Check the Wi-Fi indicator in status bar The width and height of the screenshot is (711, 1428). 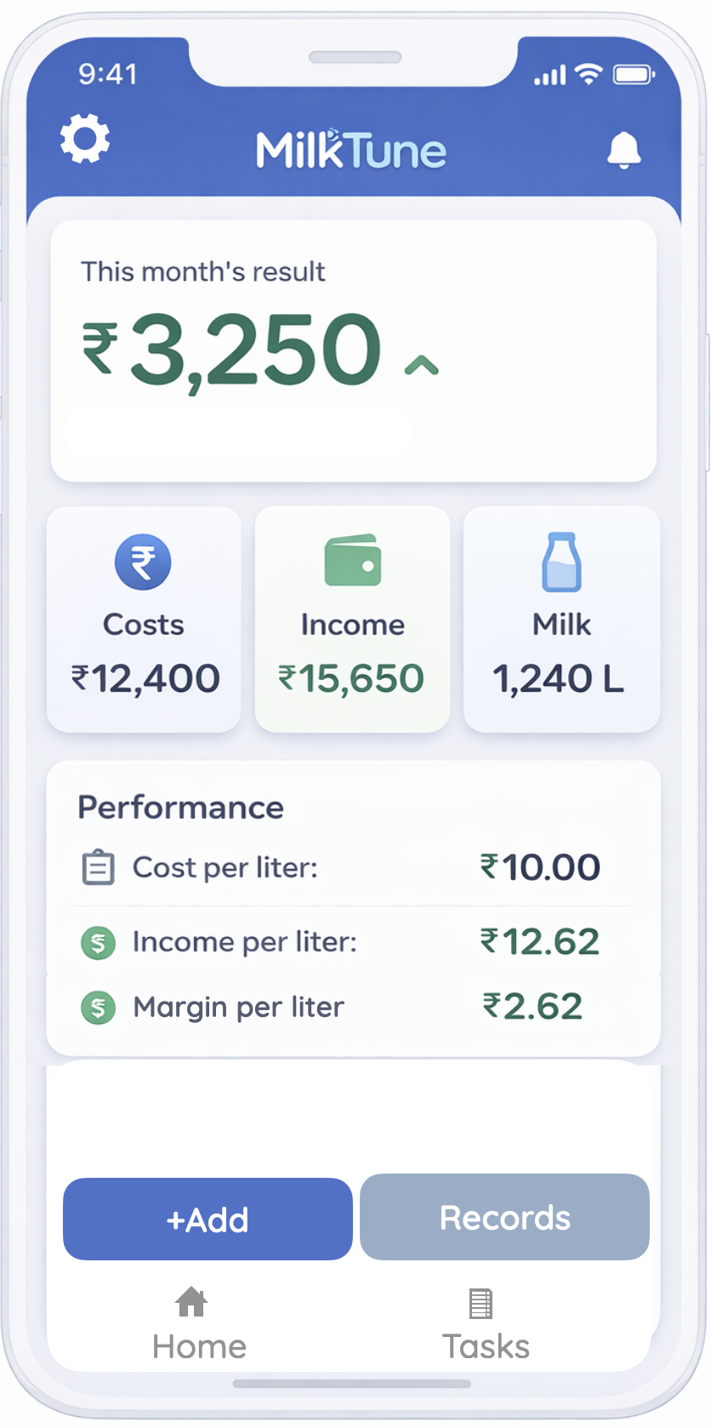click(589, 73)
